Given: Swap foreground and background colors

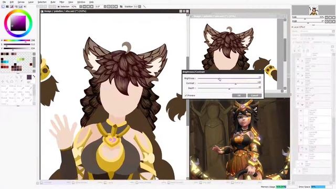Looking at the screenshot, I should click(x=34, y=76).
